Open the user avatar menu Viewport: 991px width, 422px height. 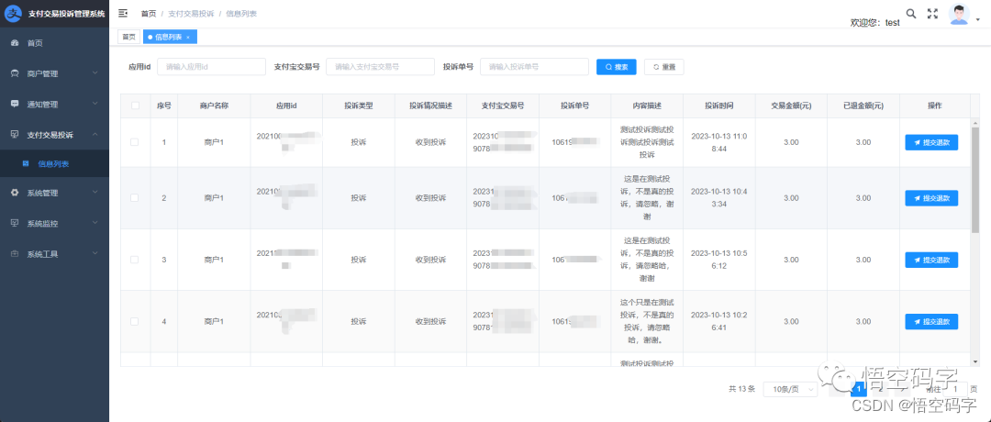click(959, 15)
